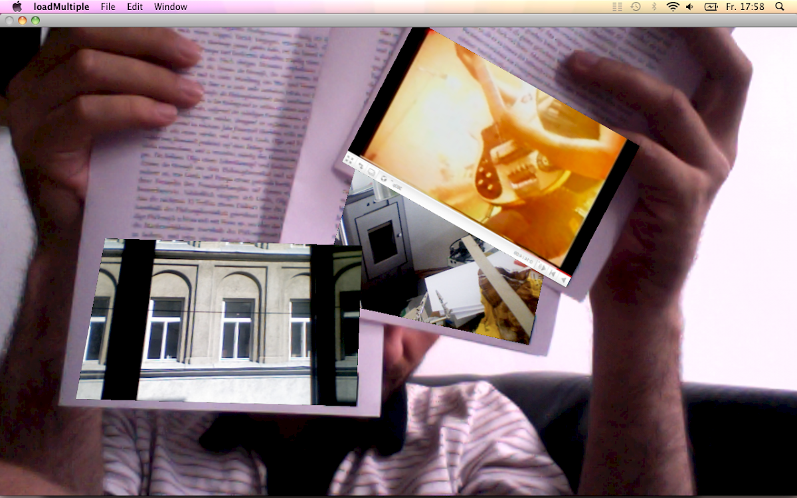797x498 pixels.
Task: Open Spotlight search magnifier
Action: [x=780, y=7]
